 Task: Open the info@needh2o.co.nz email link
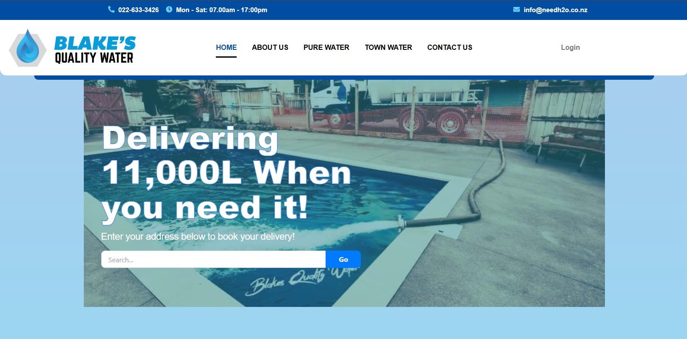tap(555, 10)
